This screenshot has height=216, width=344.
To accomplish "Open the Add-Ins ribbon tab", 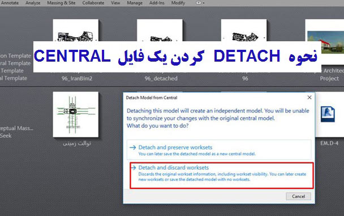I will [157, 3].
